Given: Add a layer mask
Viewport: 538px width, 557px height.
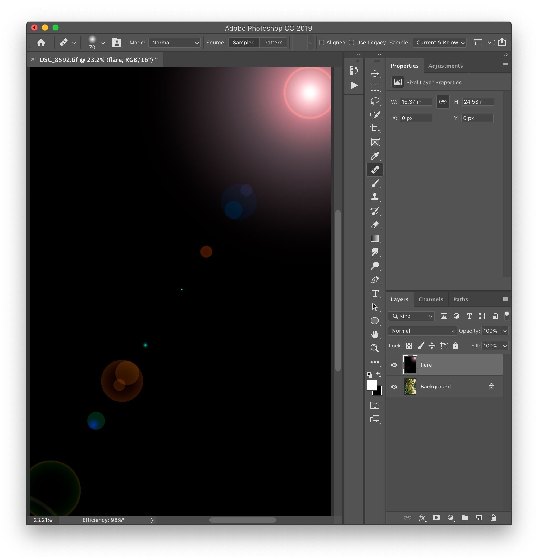Looking at the screenshot, I should coord(436,518).
